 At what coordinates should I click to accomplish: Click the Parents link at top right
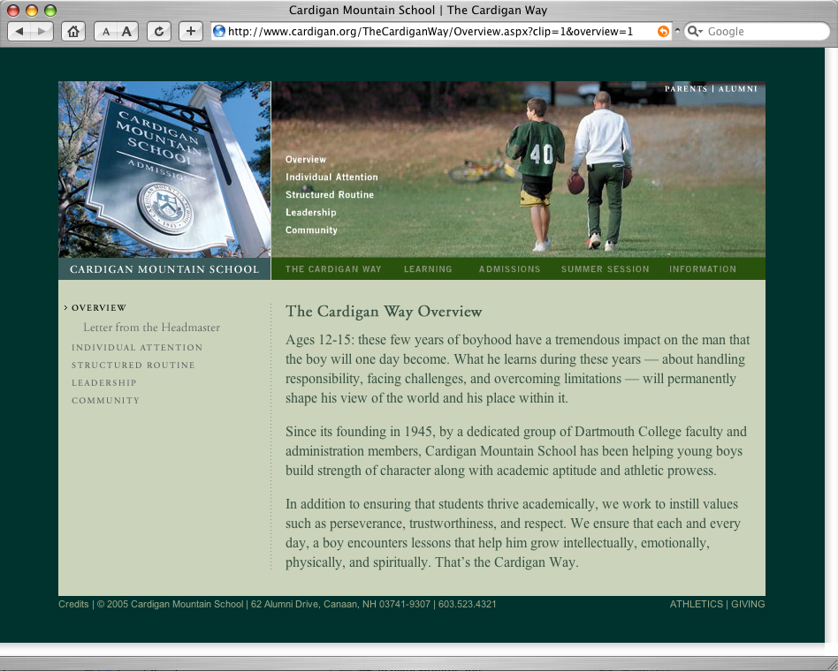pos(686,89)
